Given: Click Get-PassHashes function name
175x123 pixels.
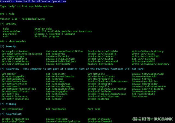Looking at the screenshot, I should tap(56, 109).
